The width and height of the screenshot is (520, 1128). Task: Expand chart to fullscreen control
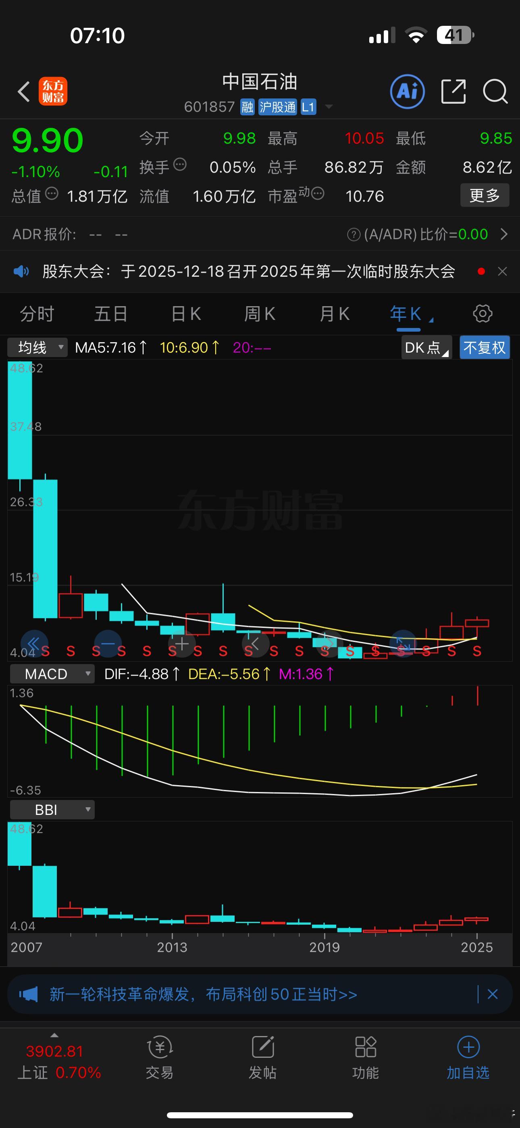click(x=403, y=643)
